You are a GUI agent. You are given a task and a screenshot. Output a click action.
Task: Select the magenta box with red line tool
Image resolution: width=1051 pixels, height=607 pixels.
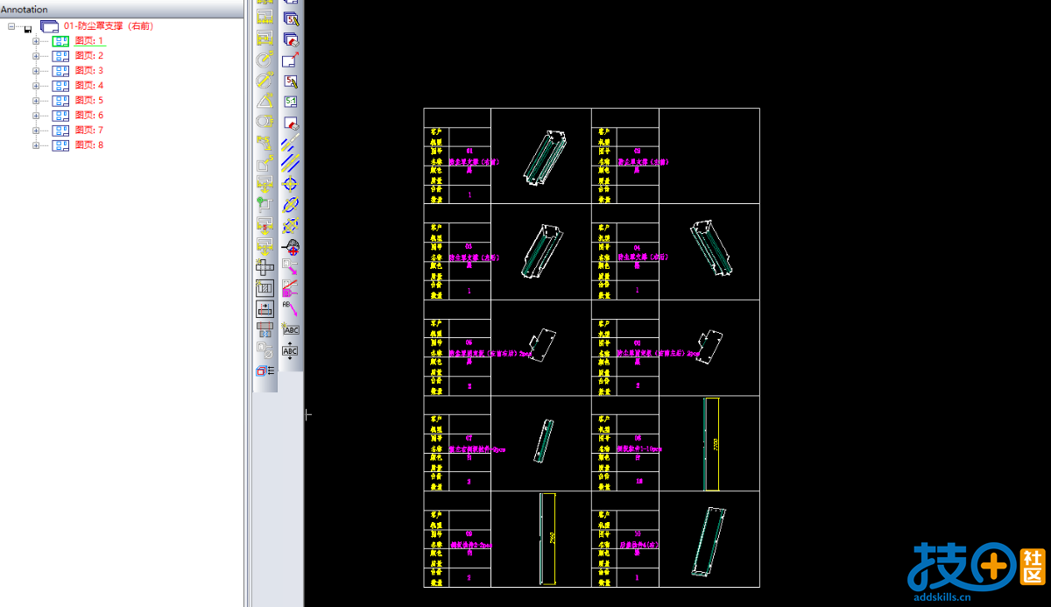(x=292, y=288)
